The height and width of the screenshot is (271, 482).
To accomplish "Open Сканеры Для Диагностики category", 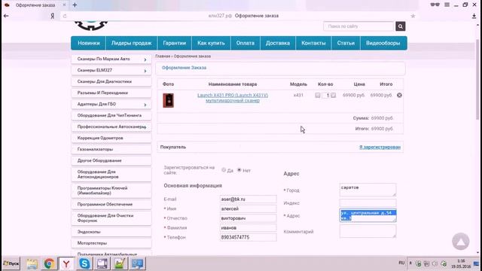I will point(111,81).
